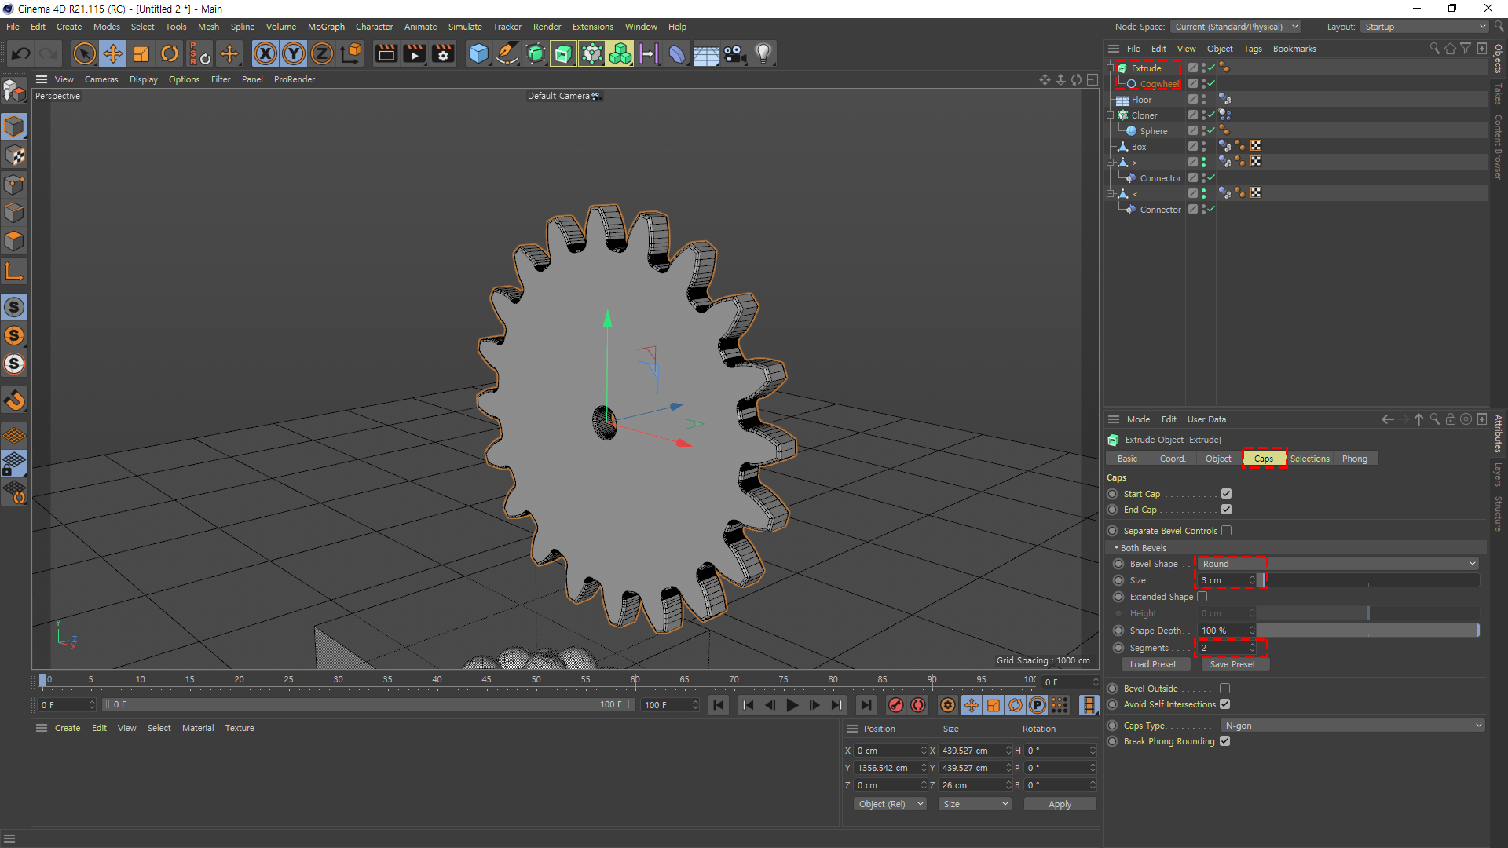Screen dimensions: 1508x848
Task: Select the Rotate tool
Action: pos(170,53)
